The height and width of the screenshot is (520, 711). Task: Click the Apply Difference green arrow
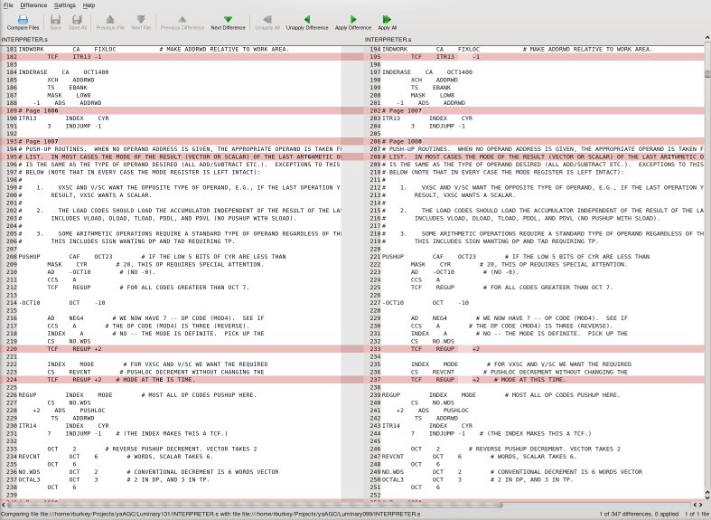352,22
